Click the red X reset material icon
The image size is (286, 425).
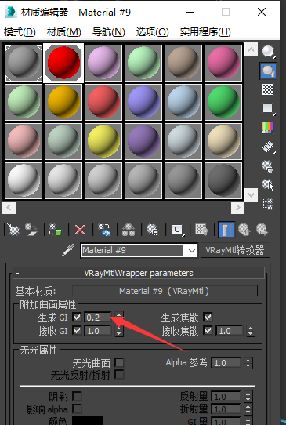80,230
